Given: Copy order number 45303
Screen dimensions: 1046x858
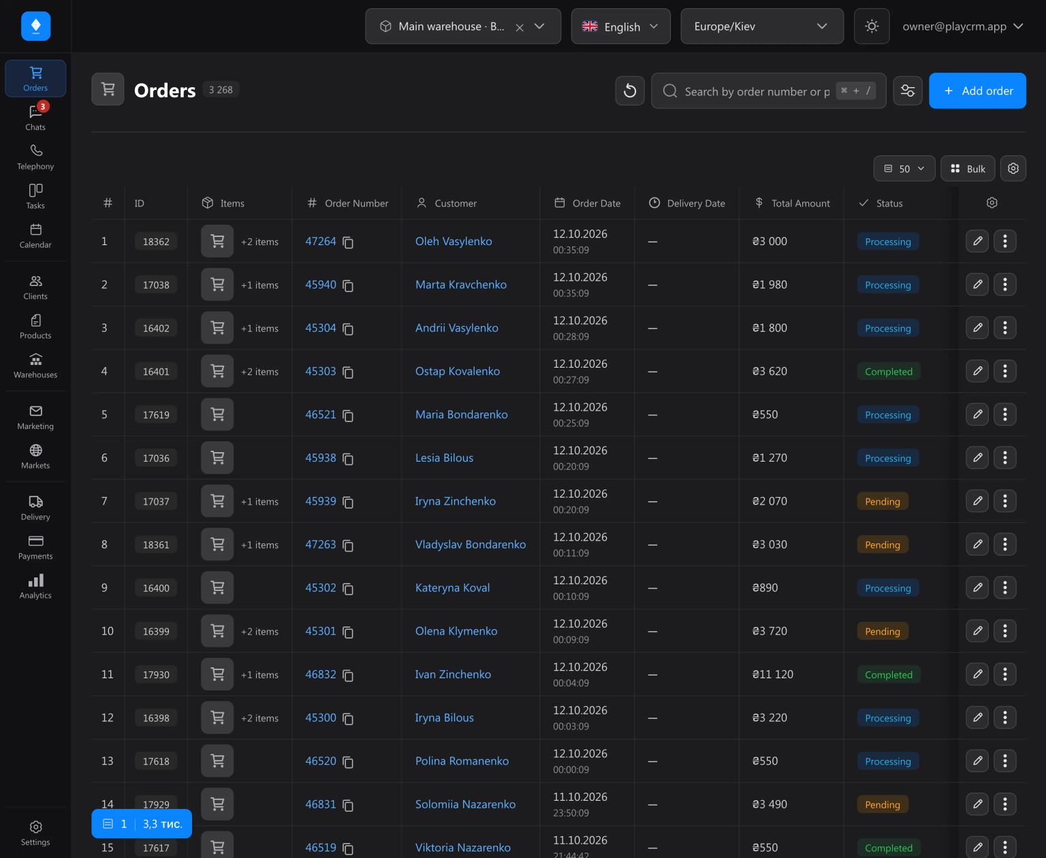Looking at the screenshot, I should [x=348, y=372].
